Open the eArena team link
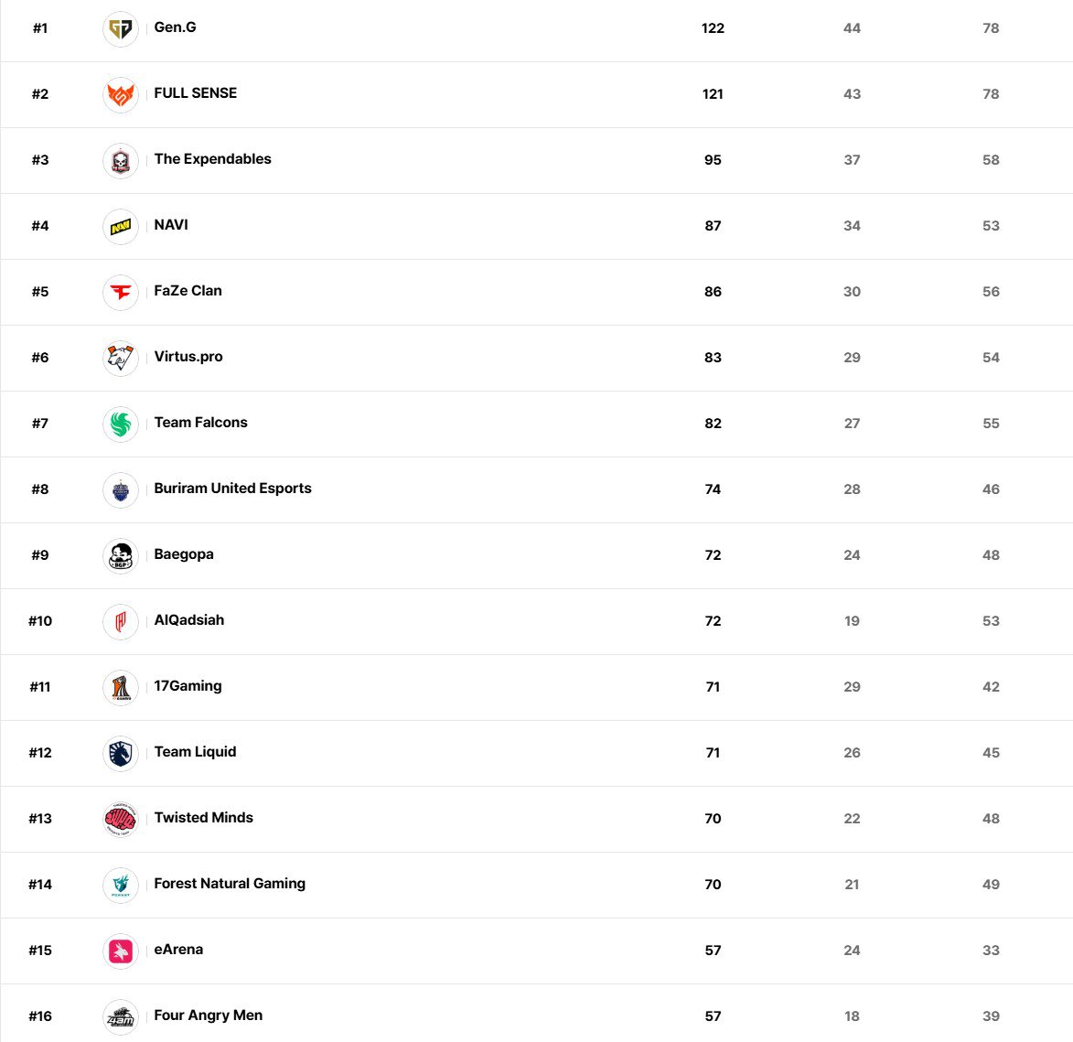The height and width of the screenshot is (1042, 1073). tap(178, 950)
